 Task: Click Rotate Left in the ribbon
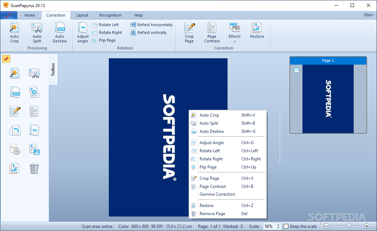click(x=106, y=25)
